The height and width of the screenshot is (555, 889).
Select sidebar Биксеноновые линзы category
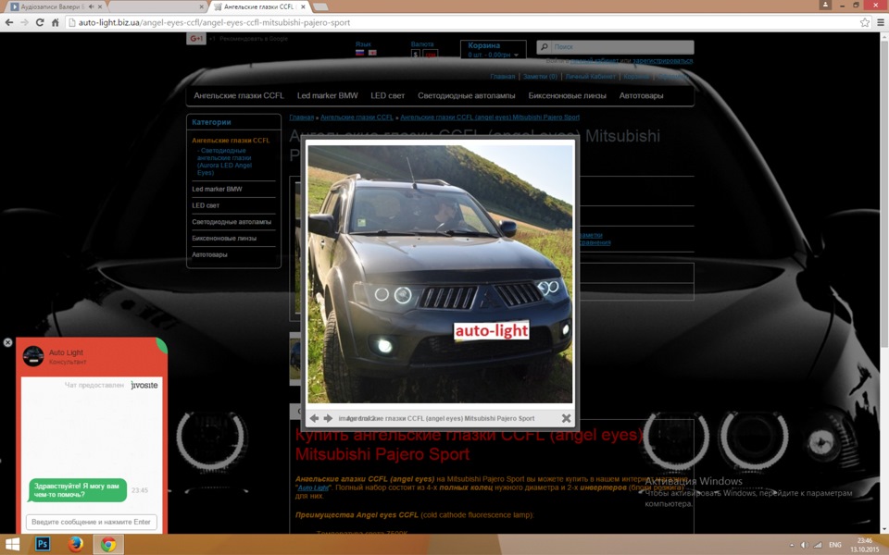tap(224, 239)
